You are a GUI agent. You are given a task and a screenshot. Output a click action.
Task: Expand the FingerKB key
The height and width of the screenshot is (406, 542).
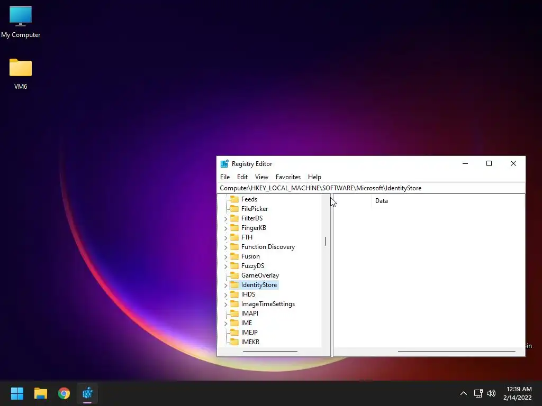point(225,228)
